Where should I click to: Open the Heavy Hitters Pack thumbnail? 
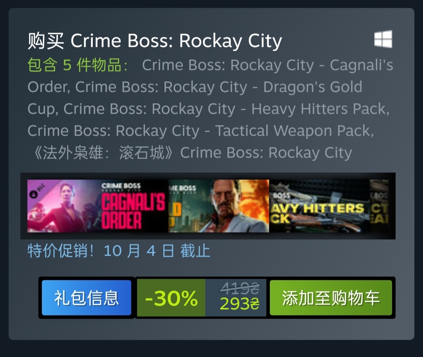(x=320, y=206)
